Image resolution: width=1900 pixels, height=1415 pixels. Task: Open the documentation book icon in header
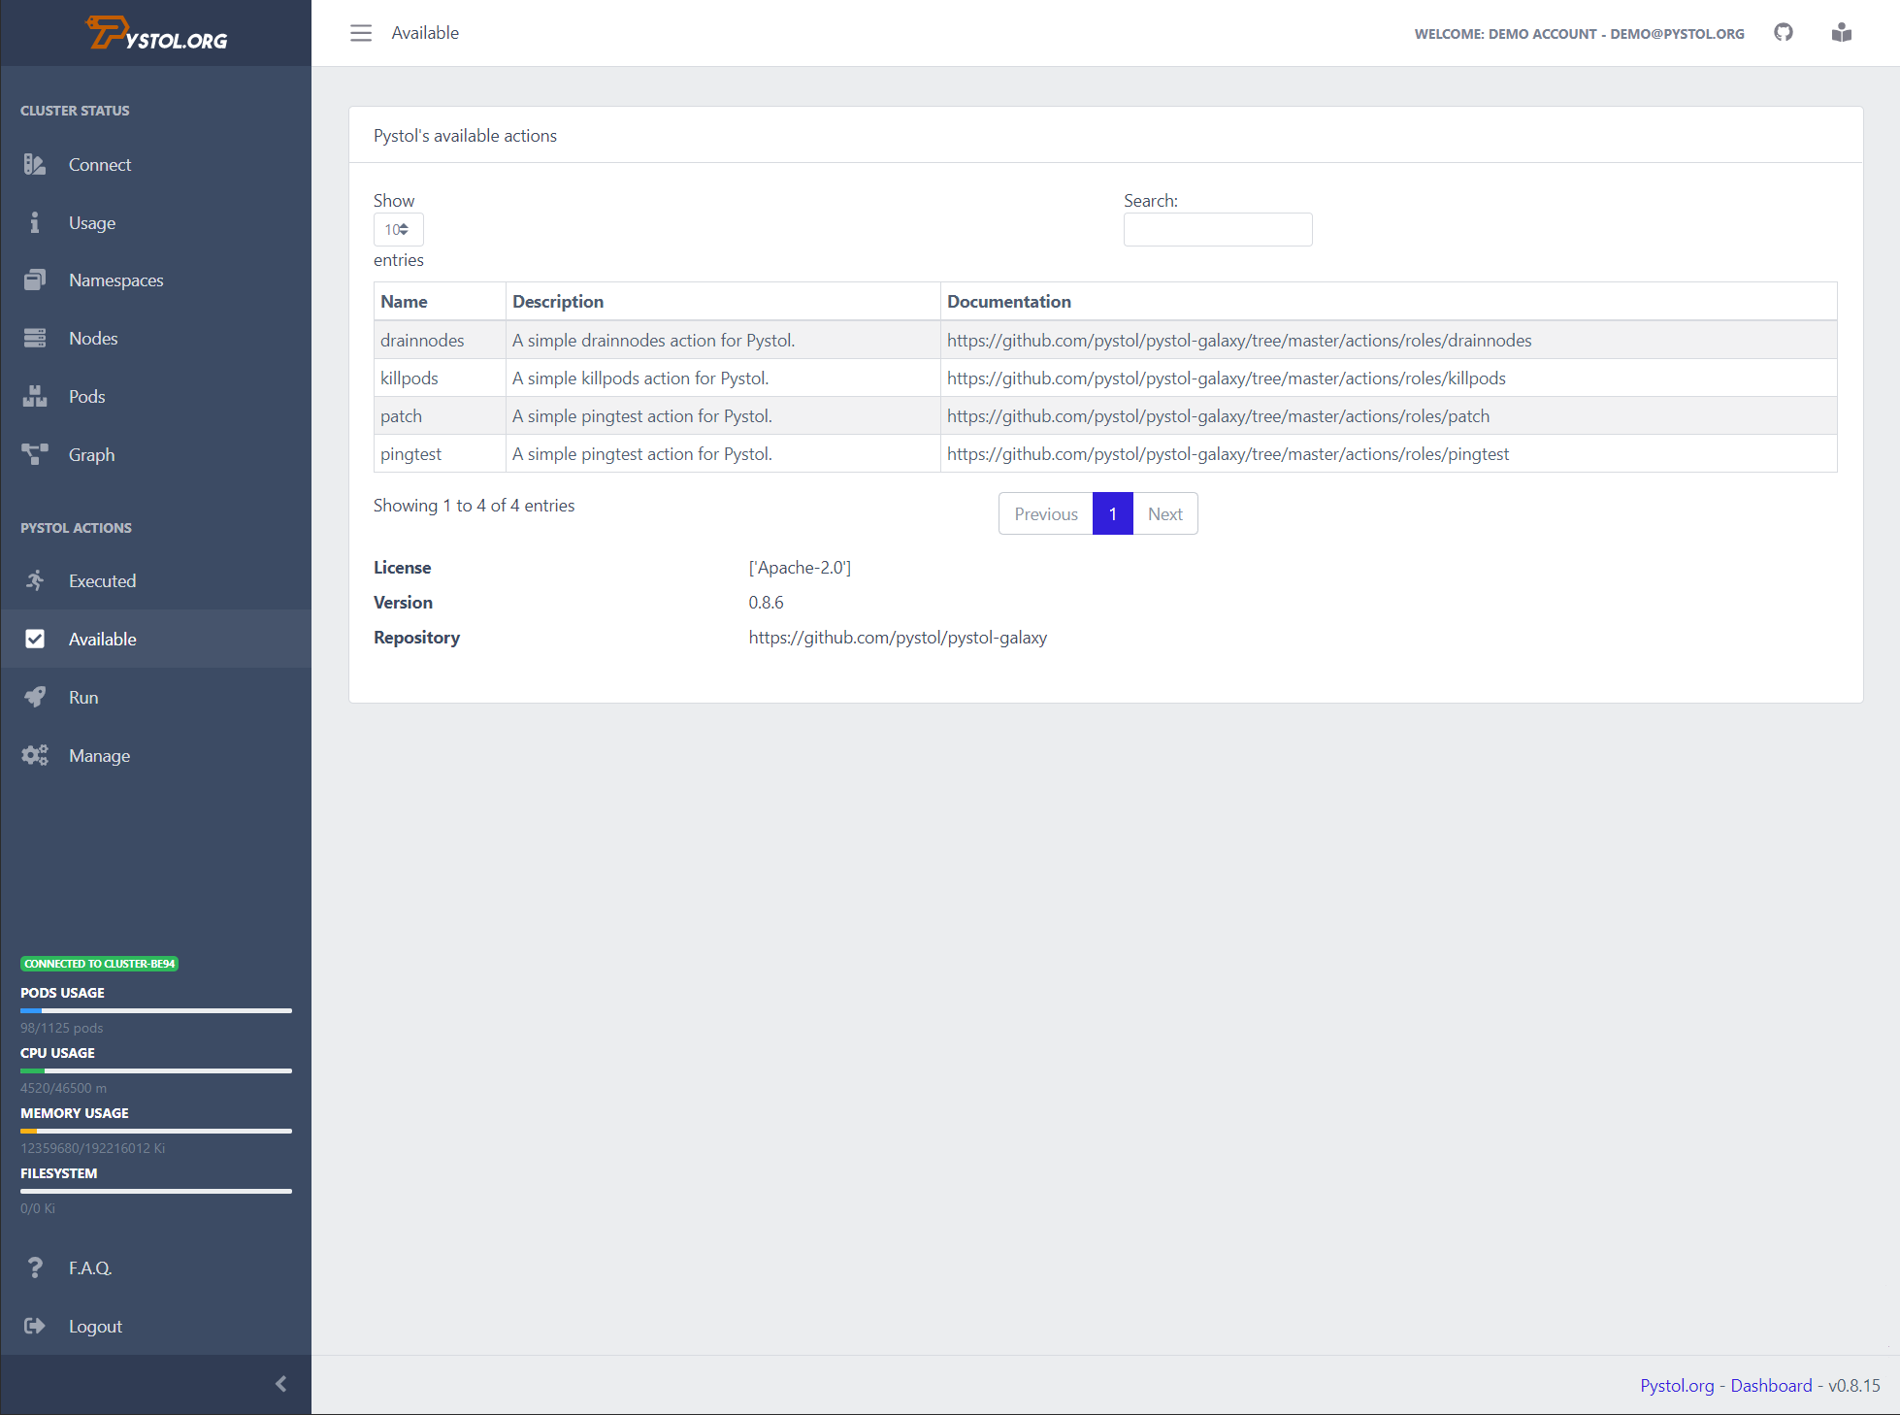[1841, 33]
